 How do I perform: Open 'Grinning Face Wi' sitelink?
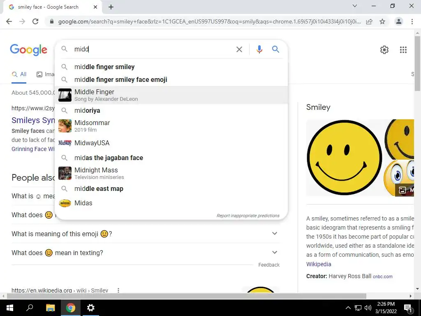click(x=33, y=149)
